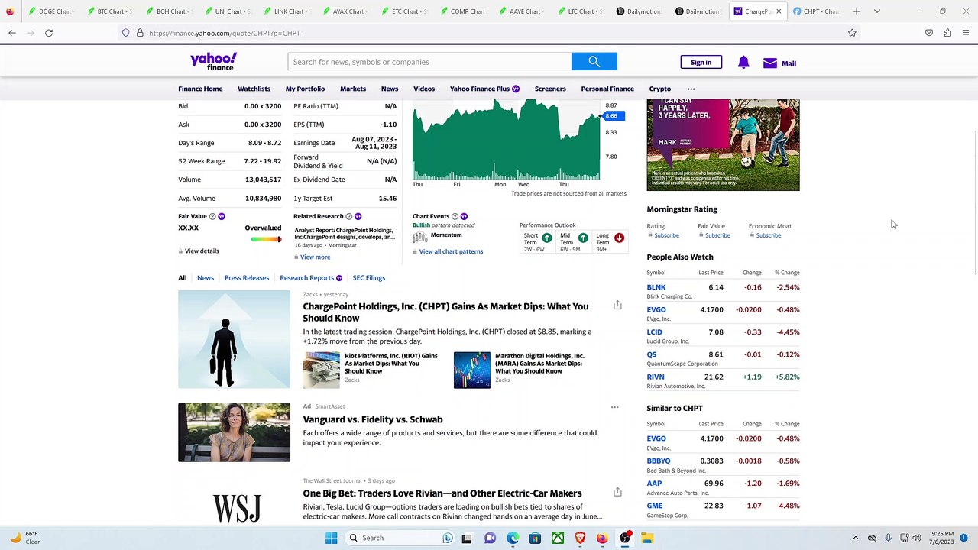Viewport: 978px width, 550px height.
Task: Click the Related Research info icon
Action: point(349,216)
